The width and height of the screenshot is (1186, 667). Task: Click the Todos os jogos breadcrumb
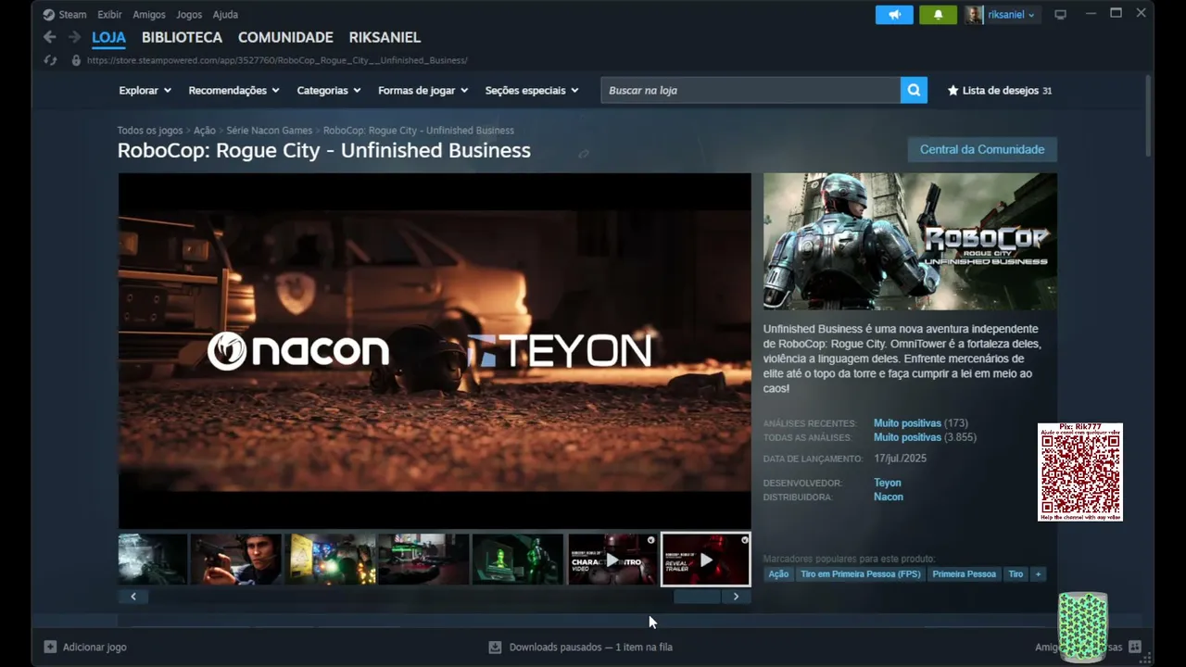click(x=150, y=131)
